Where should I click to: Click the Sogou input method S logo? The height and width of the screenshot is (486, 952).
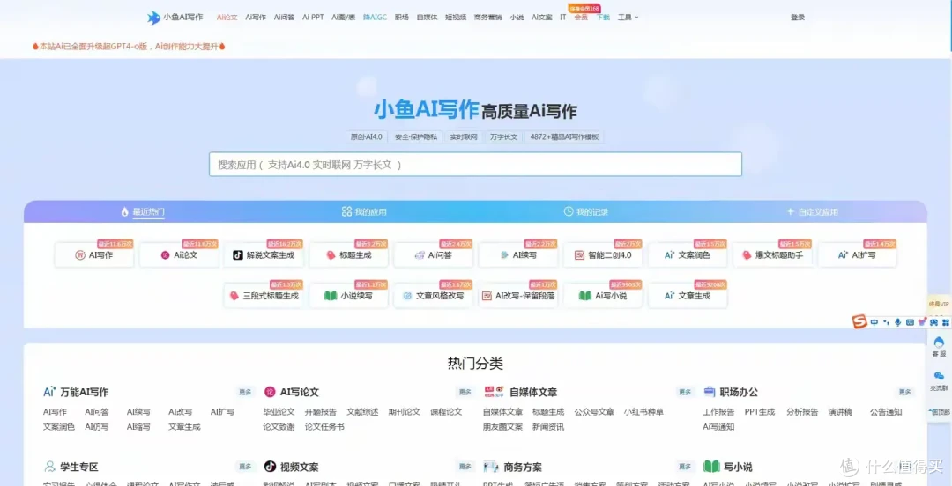coord(859,322)
